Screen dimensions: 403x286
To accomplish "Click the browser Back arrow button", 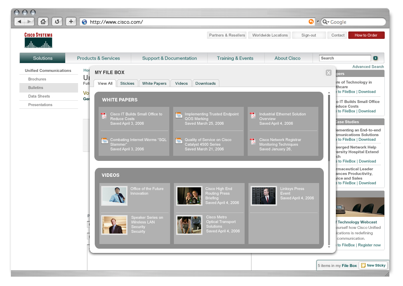I will (x=19, y=22).
